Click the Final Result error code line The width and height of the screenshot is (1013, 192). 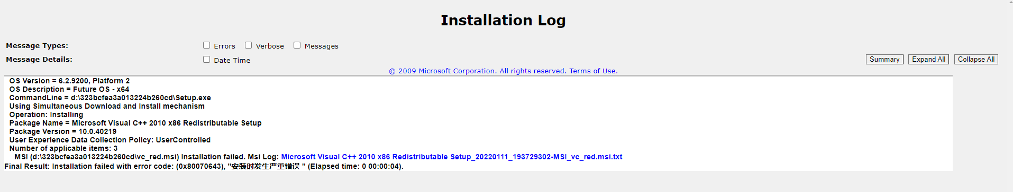tap(204, 166)
